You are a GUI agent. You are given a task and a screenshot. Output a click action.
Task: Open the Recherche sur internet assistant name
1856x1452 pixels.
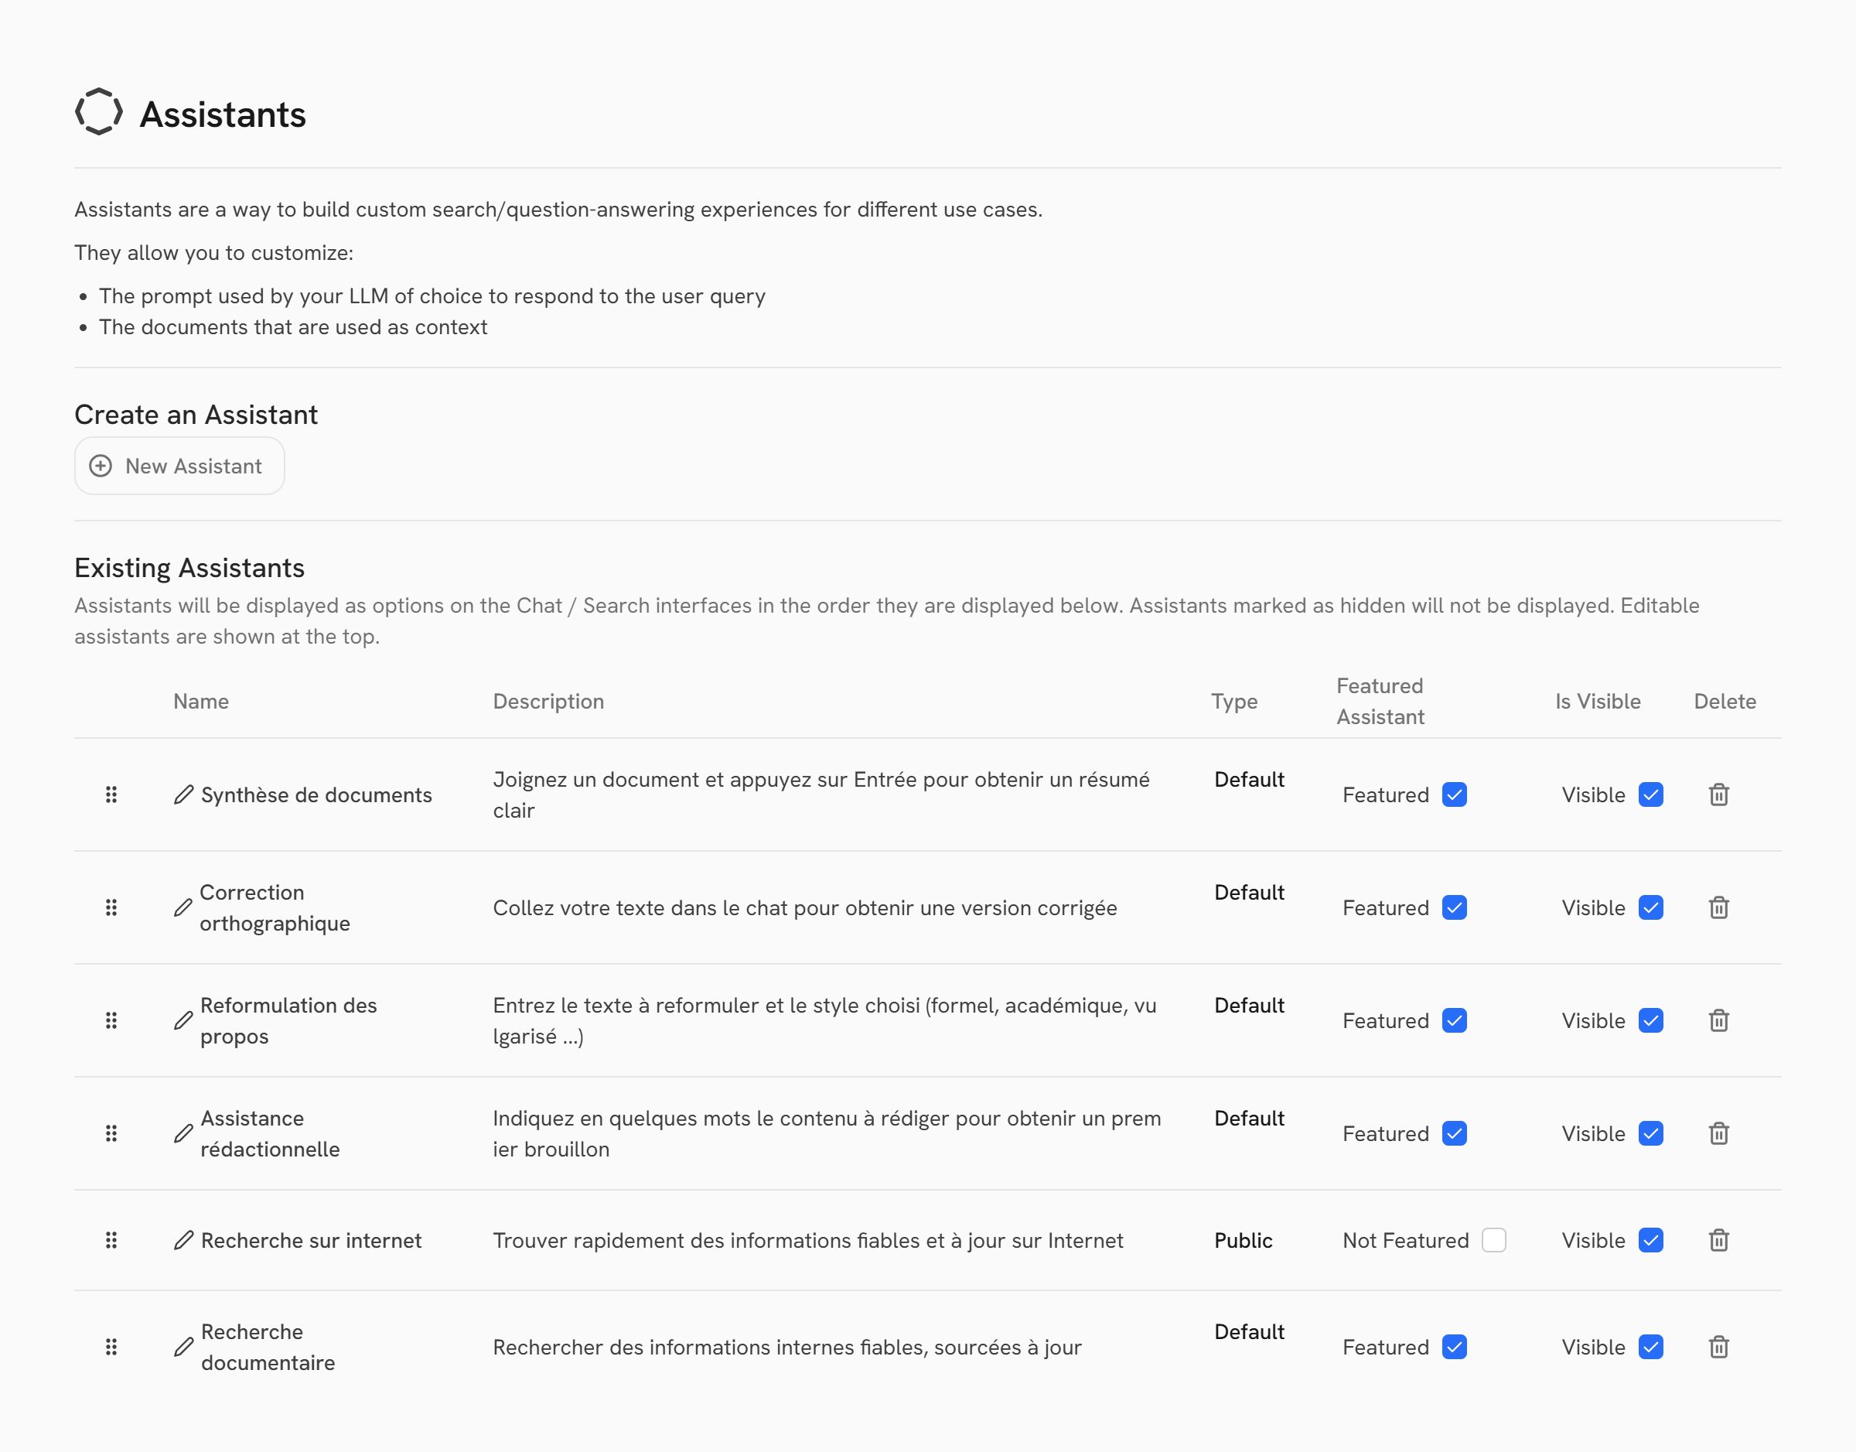(x=311, y=1240)
